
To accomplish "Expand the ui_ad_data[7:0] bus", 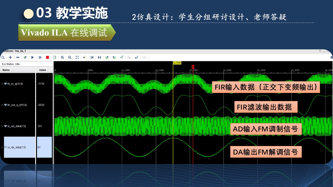I will [2, 126].
